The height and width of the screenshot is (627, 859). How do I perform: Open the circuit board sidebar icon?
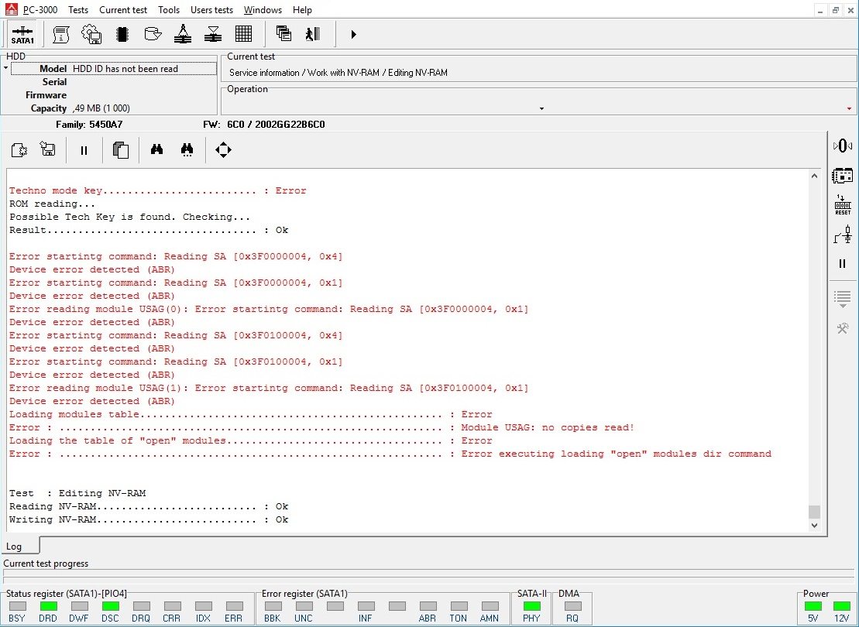843,176
